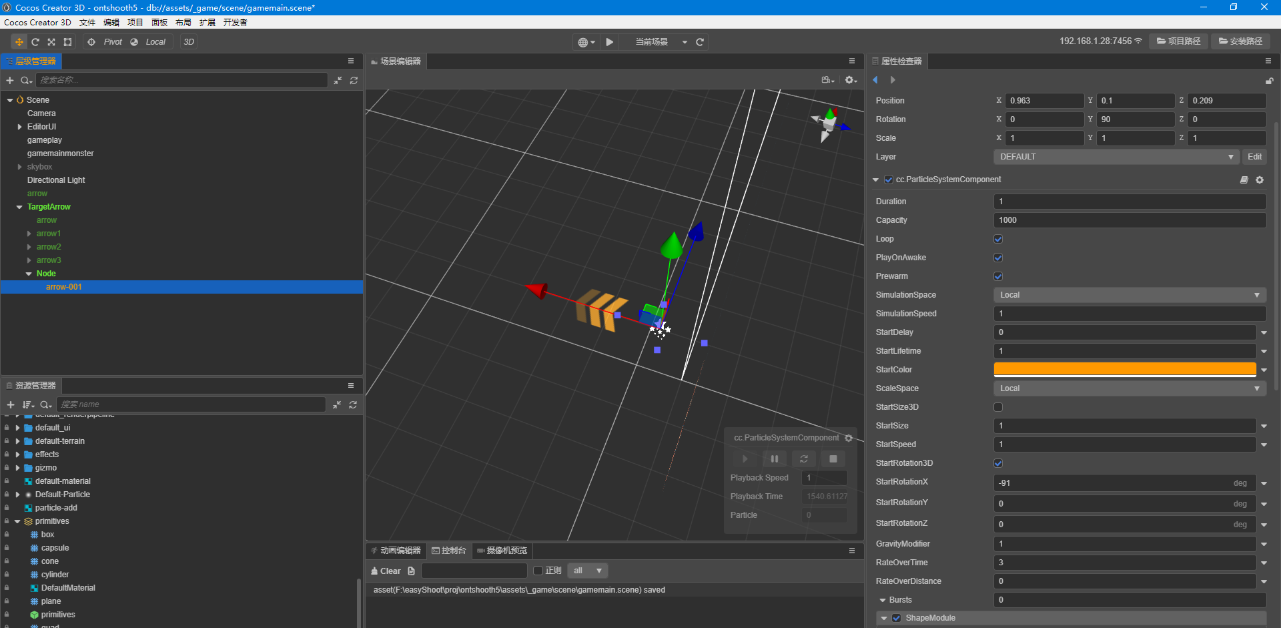Collapse the primitives asset folder

[x=17, y=522]
